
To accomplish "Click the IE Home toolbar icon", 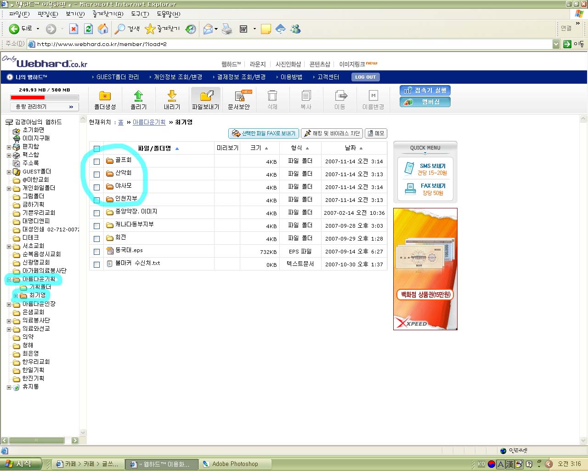I will tap(103, 29).
